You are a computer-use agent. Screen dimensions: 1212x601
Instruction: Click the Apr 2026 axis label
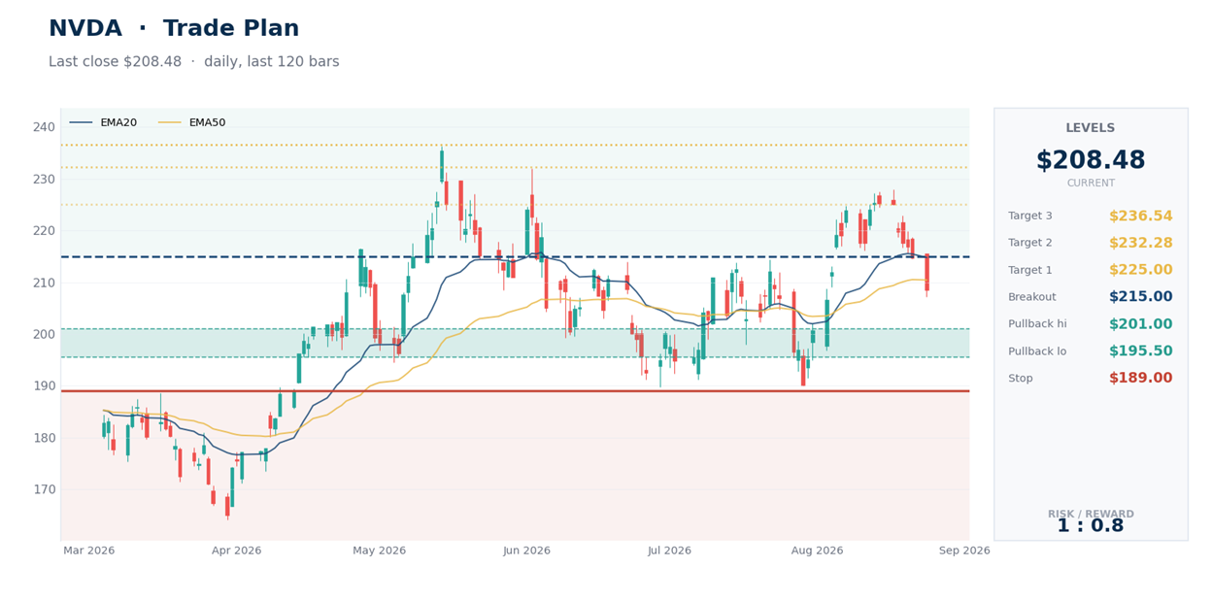click(237, 551)
